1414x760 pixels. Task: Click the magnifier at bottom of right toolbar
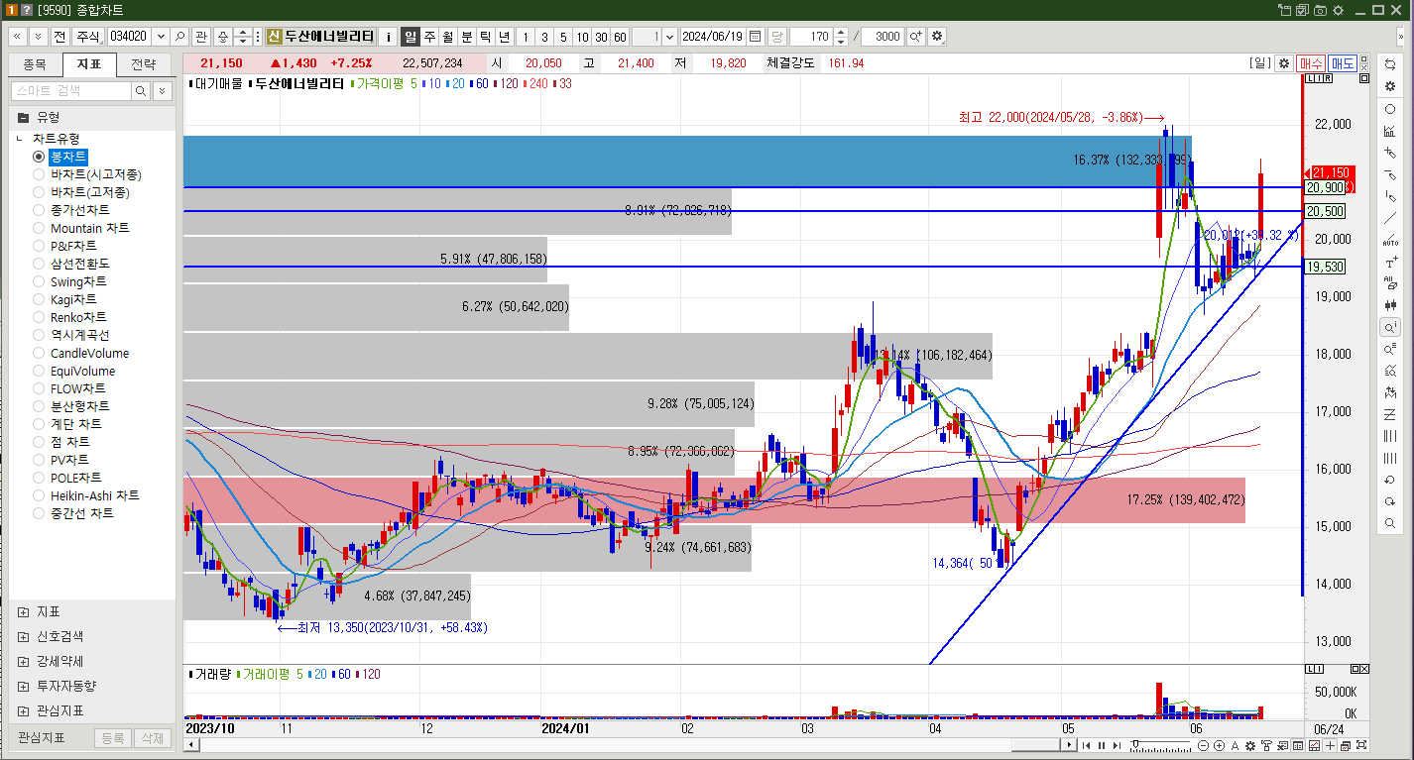pyautogui.click(x=1389, y=523)
